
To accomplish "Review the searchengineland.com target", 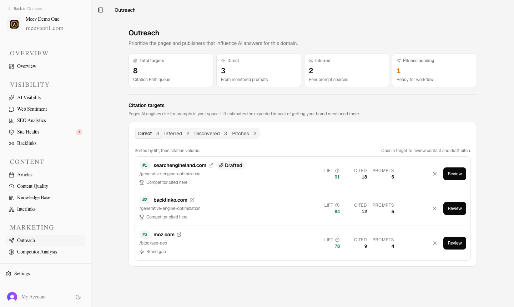I will (455, 174).
